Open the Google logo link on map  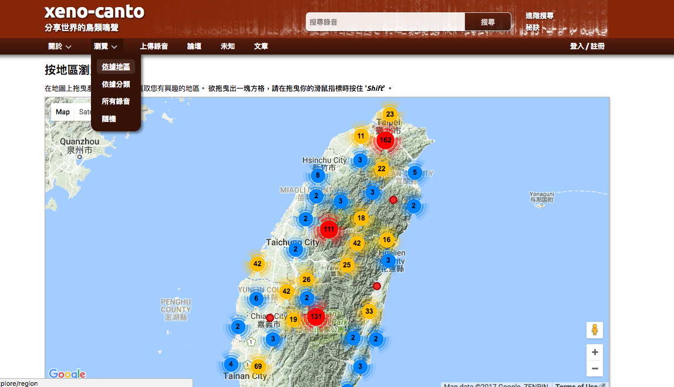click(x=67, y=374)
